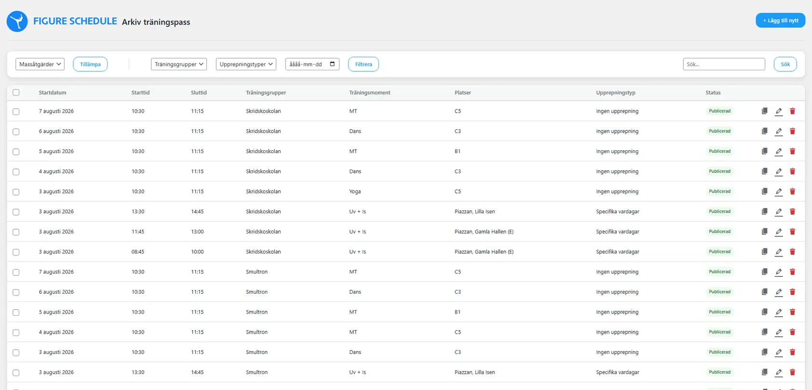
Task: Edit the Smultron 13:30 Uv + Is session
Action: point(779,373)
